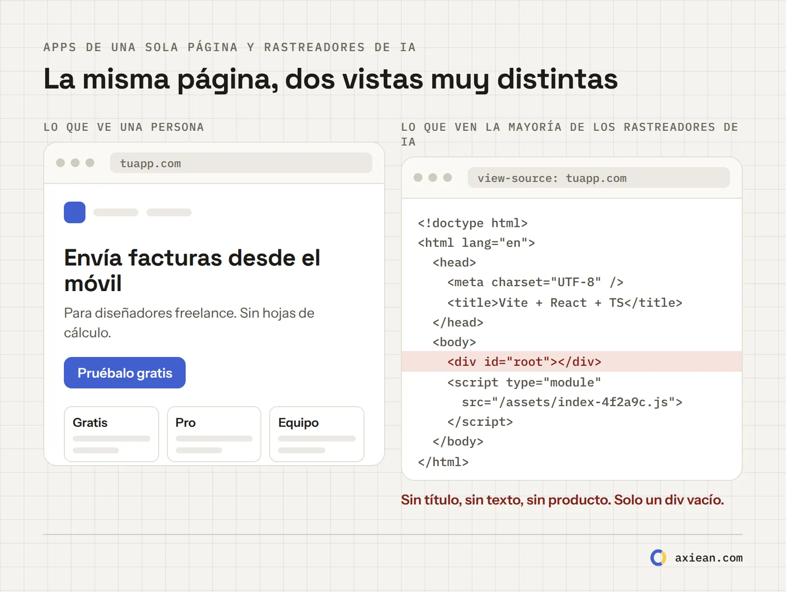The height and width of the screenshot is (592, 786).
Task: Click the overline APPS DE UNA SOLA PÁGINA
Action: [x=230, y=47]
